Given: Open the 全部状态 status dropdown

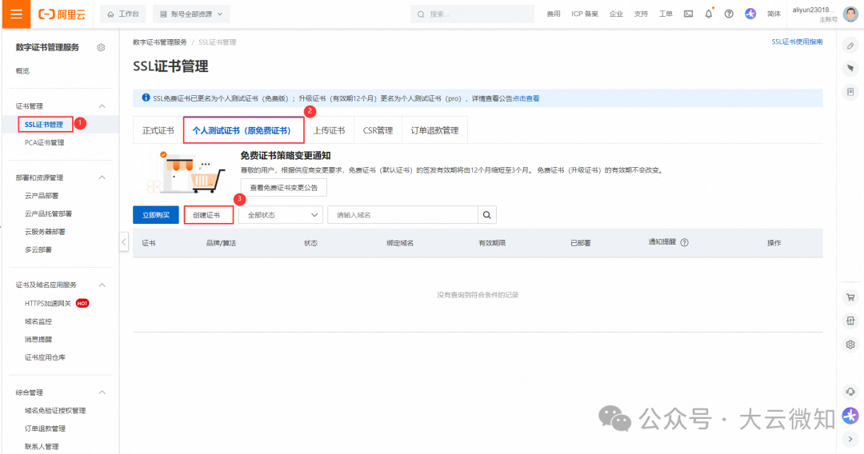Looking at the screenshot, I should click(x=281, y=215).
